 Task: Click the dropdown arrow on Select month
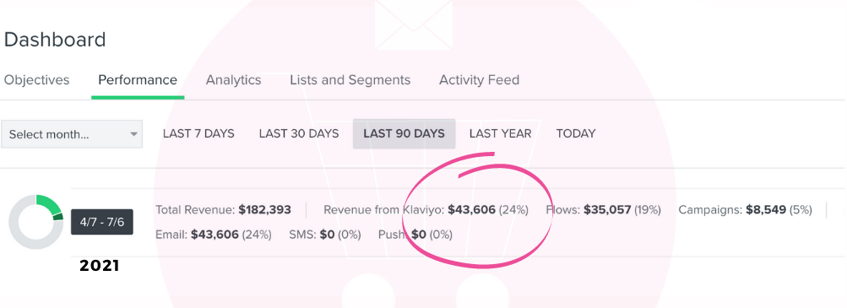coord(134,134)
